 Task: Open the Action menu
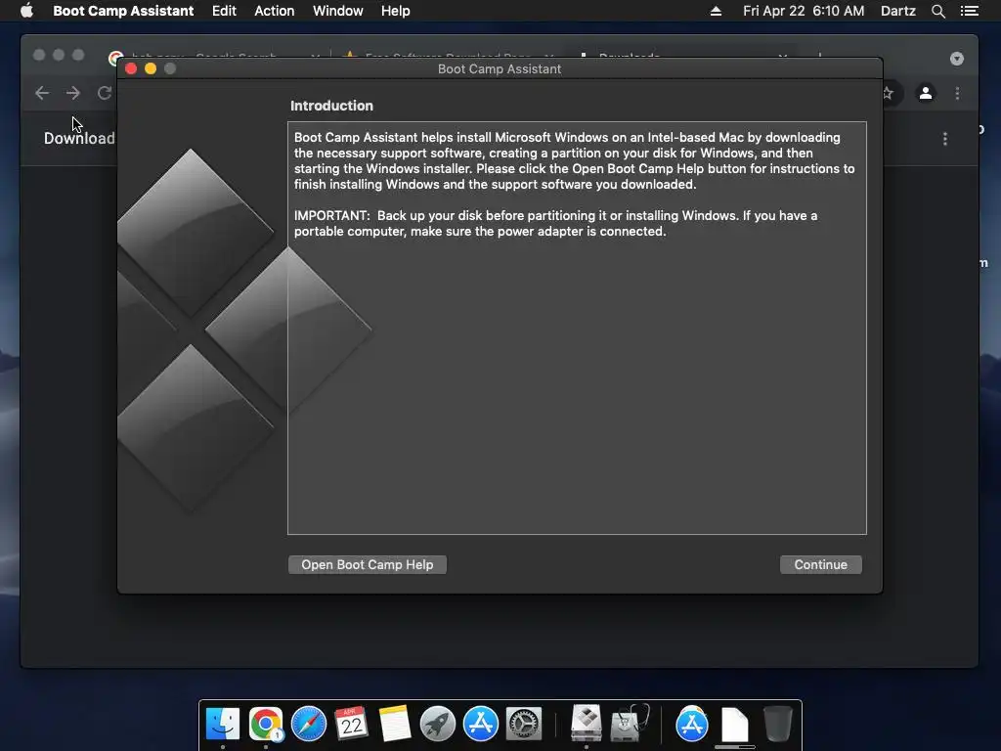click(275, 11)
